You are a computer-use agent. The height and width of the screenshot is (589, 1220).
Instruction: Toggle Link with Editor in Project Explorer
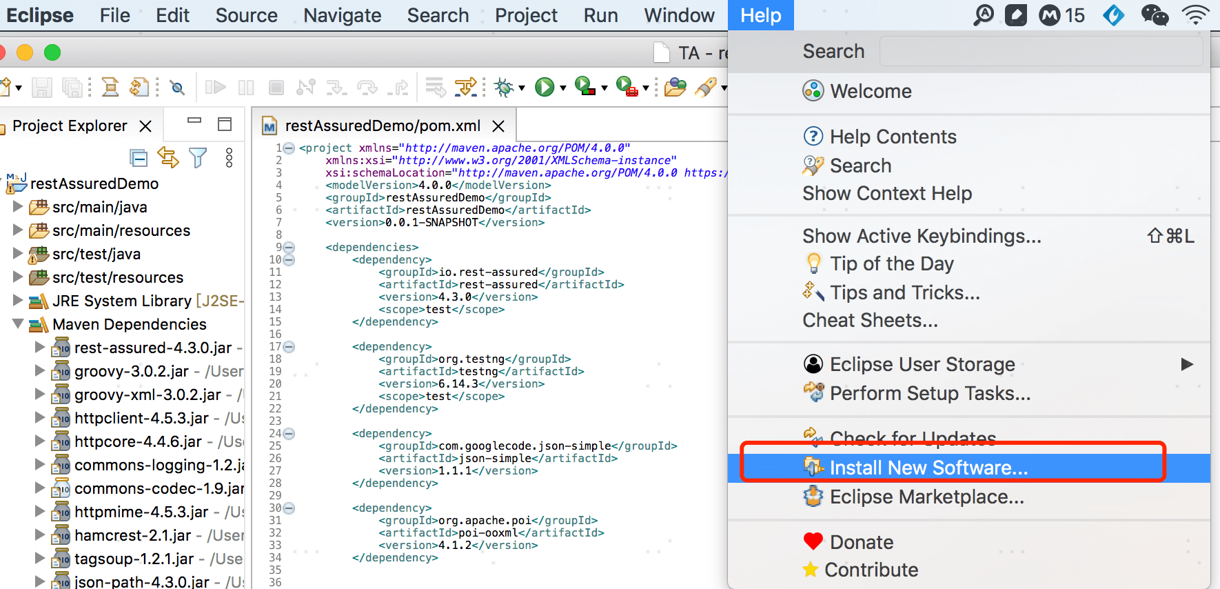[x=168, y=158]
